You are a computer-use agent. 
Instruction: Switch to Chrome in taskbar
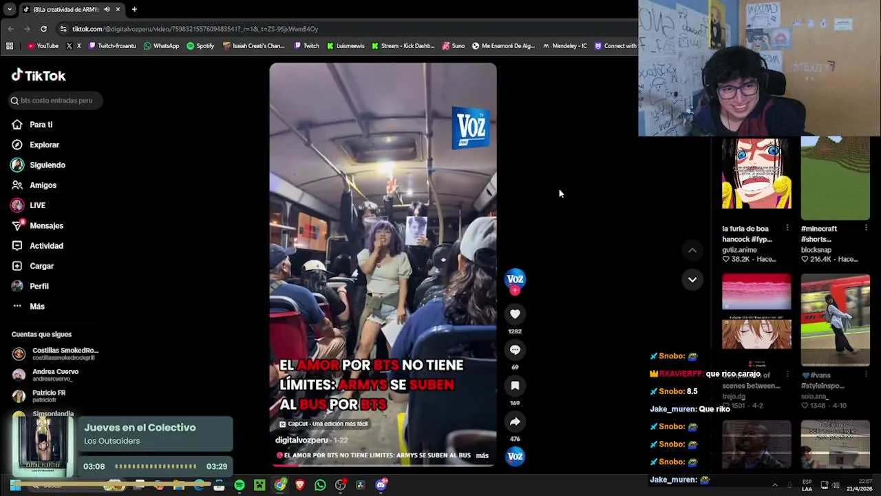pyautogui.click(x=279, y=485)
